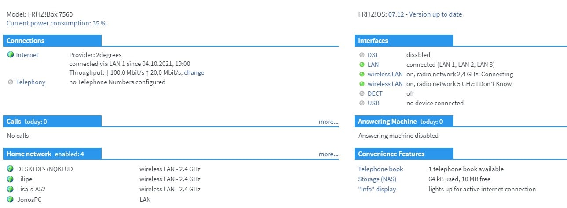The image size is (567, 208).
Task: Click the green 2,4 GHz wireless LAN indicator
Action: [362, 74]
